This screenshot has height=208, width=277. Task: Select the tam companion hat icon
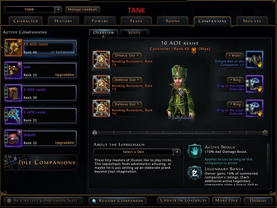pyautogui.click(x=13, y=70)
